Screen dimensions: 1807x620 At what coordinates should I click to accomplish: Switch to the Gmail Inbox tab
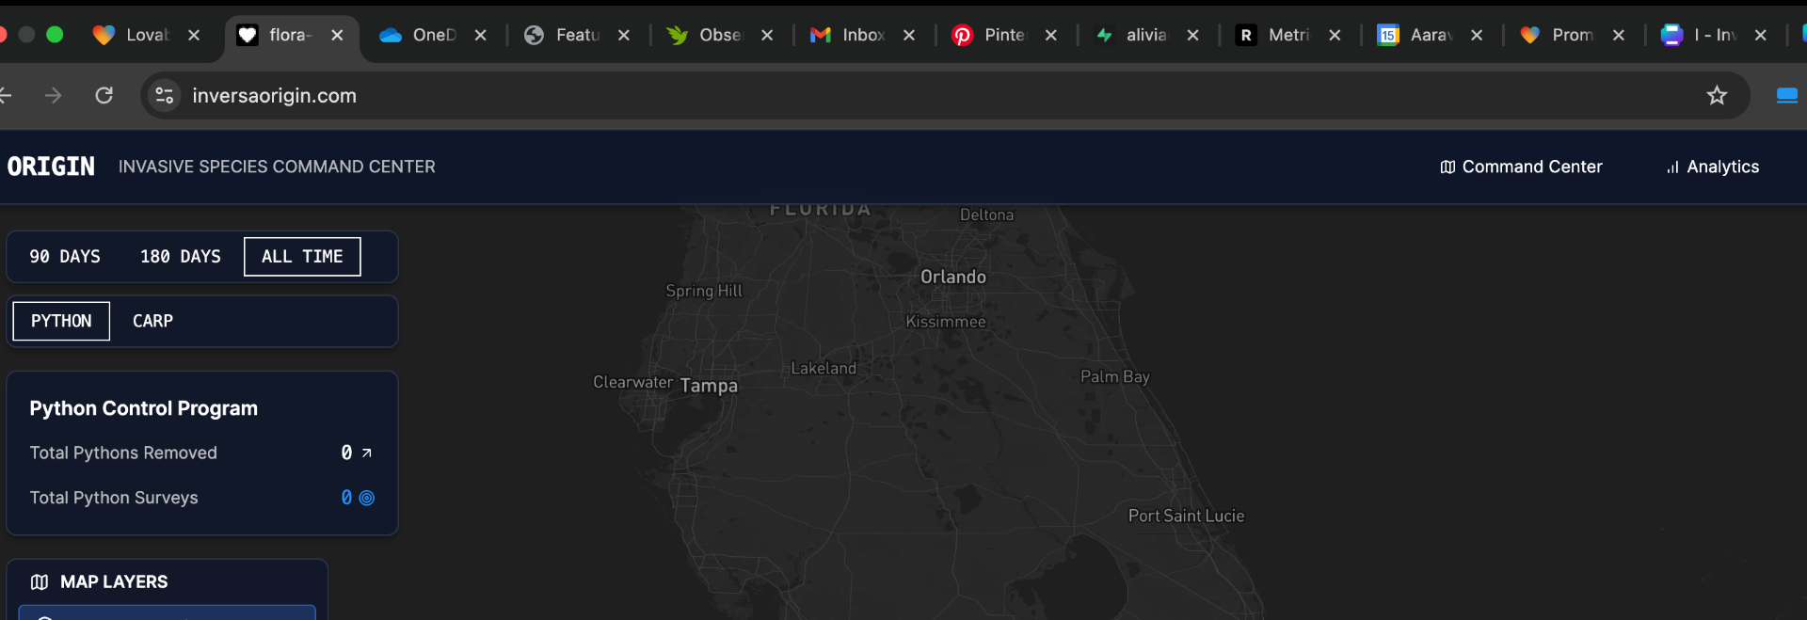[850, 35]
